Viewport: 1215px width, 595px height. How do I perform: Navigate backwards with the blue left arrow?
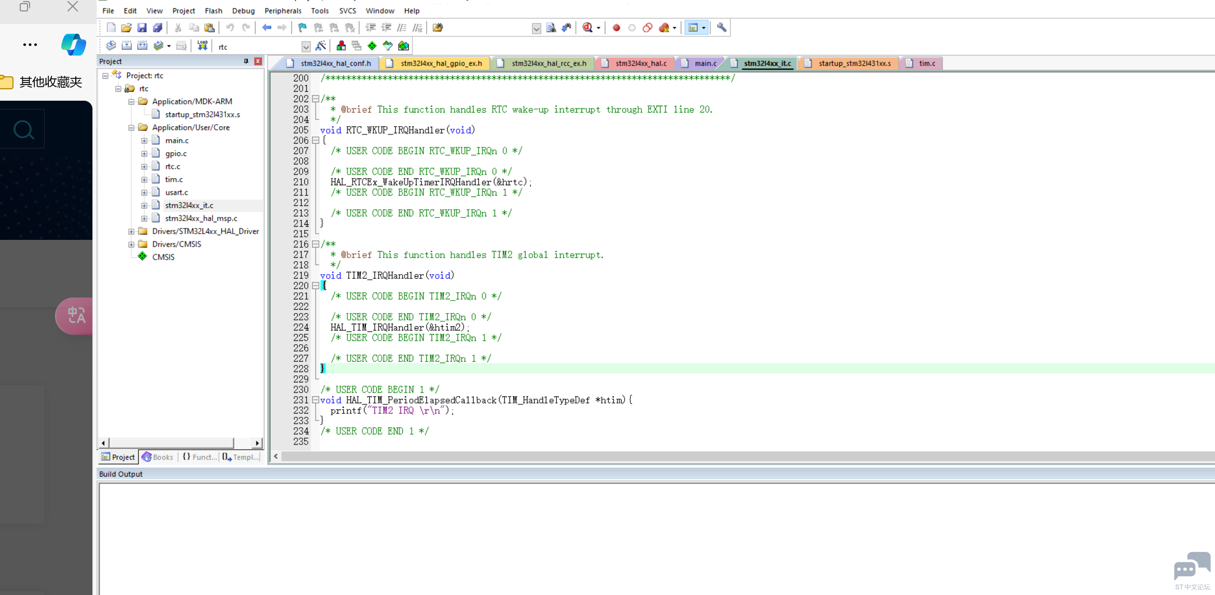tap(266, 28)
